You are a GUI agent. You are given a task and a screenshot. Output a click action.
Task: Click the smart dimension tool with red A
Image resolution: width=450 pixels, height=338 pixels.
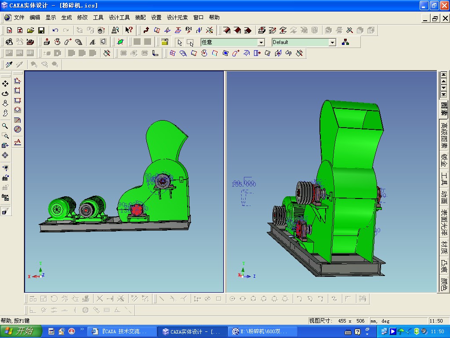(x=18, y=142)
